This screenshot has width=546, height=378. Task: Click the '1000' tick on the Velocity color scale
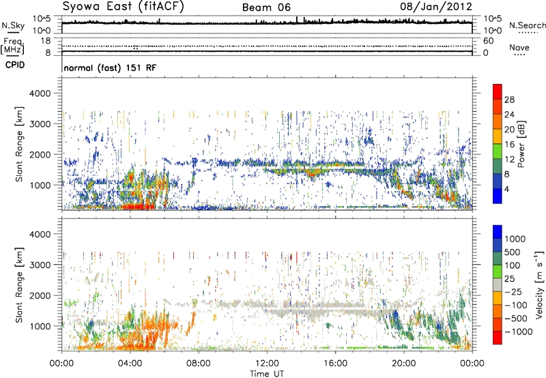515,239
